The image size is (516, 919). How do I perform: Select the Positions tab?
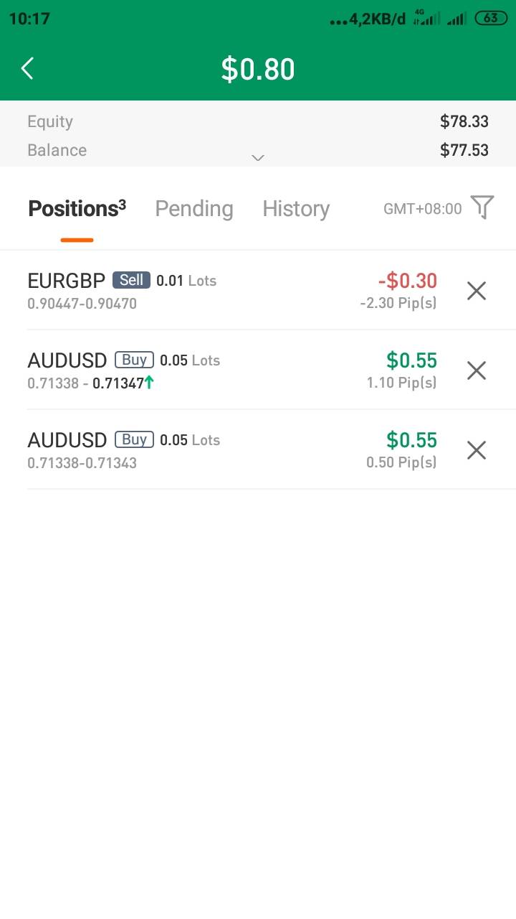point(77,209)
